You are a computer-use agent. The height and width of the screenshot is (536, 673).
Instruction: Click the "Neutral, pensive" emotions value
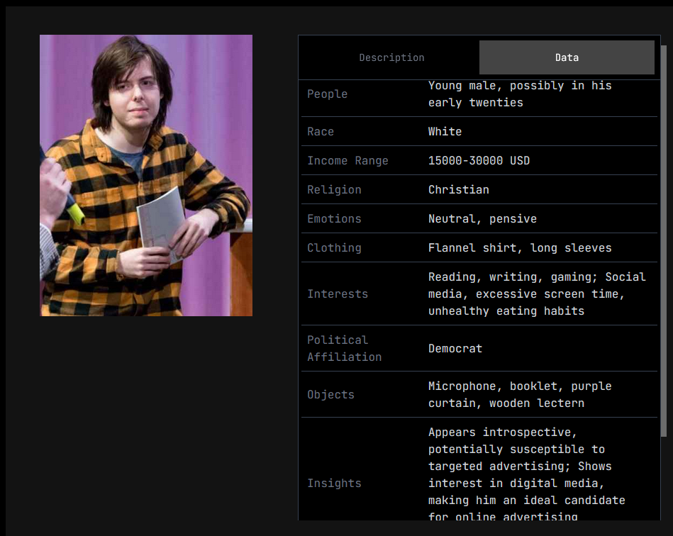(482, 219)
